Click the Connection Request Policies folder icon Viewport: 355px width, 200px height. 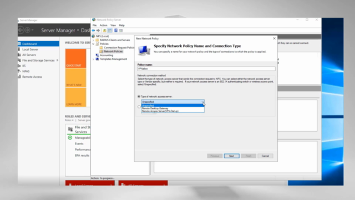pyautogui.click(x=101, y=48)
